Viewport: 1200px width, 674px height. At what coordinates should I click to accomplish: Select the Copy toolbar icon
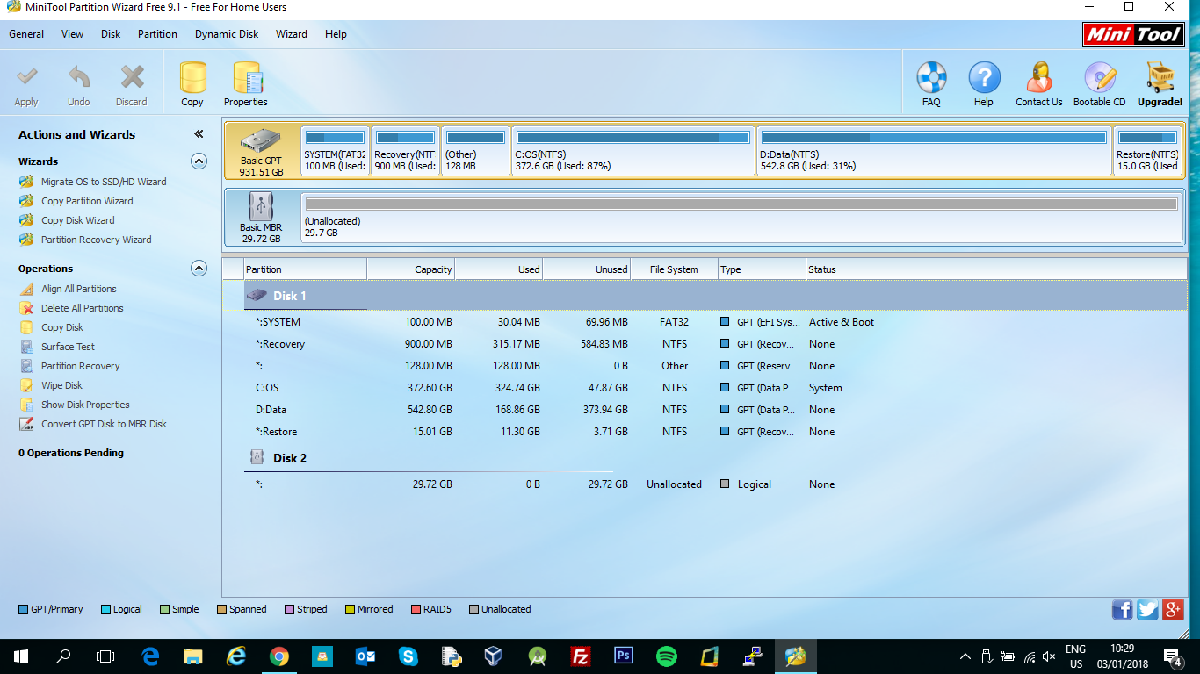pyautogui.click(x=192, y=77)
